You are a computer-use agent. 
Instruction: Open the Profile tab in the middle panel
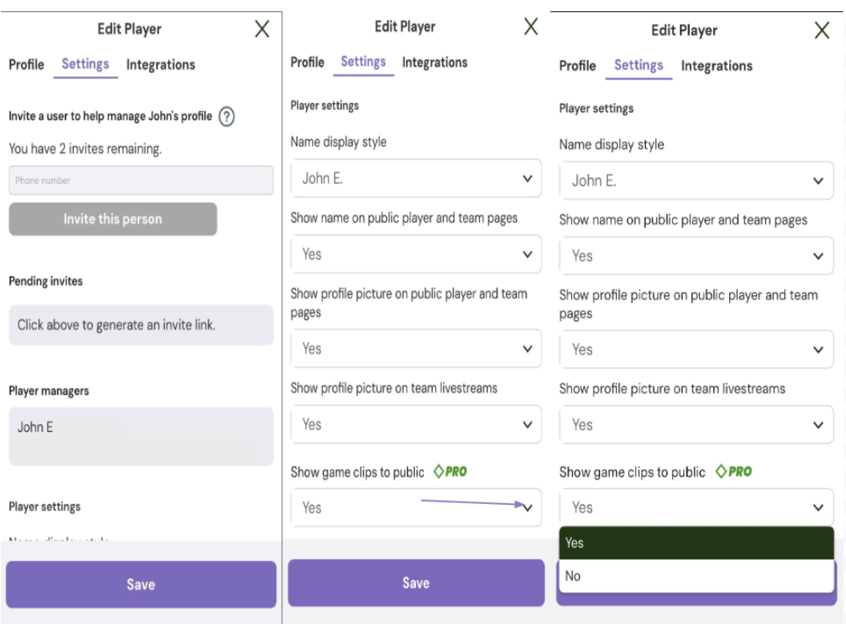click(x=307, y=62)
